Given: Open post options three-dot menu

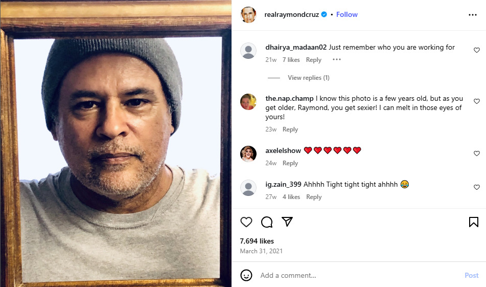Looking at the screenshot, I should tap(472, 15).
